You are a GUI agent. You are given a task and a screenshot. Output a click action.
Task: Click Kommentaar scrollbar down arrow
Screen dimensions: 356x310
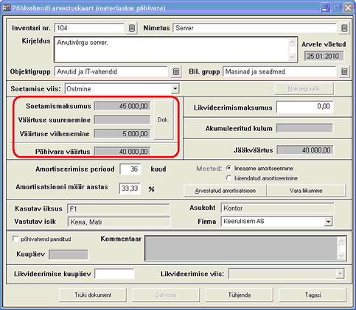click(341, 256)
